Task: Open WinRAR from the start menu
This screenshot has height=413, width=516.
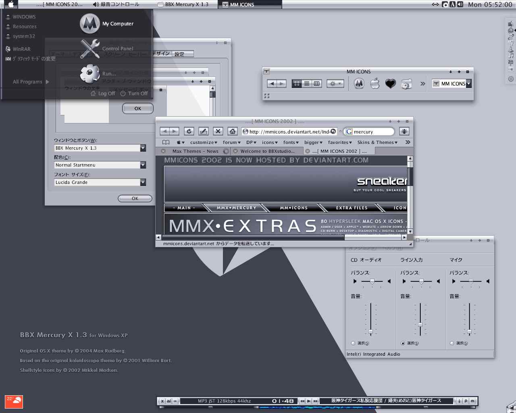Action: pos(18,49)
